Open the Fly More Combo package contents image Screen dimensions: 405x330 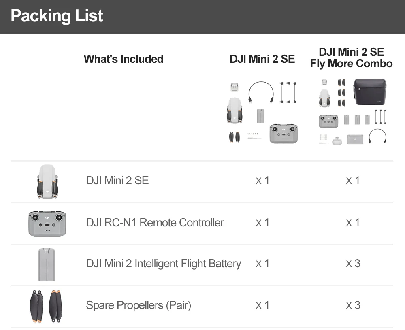[x=352, y=111]
